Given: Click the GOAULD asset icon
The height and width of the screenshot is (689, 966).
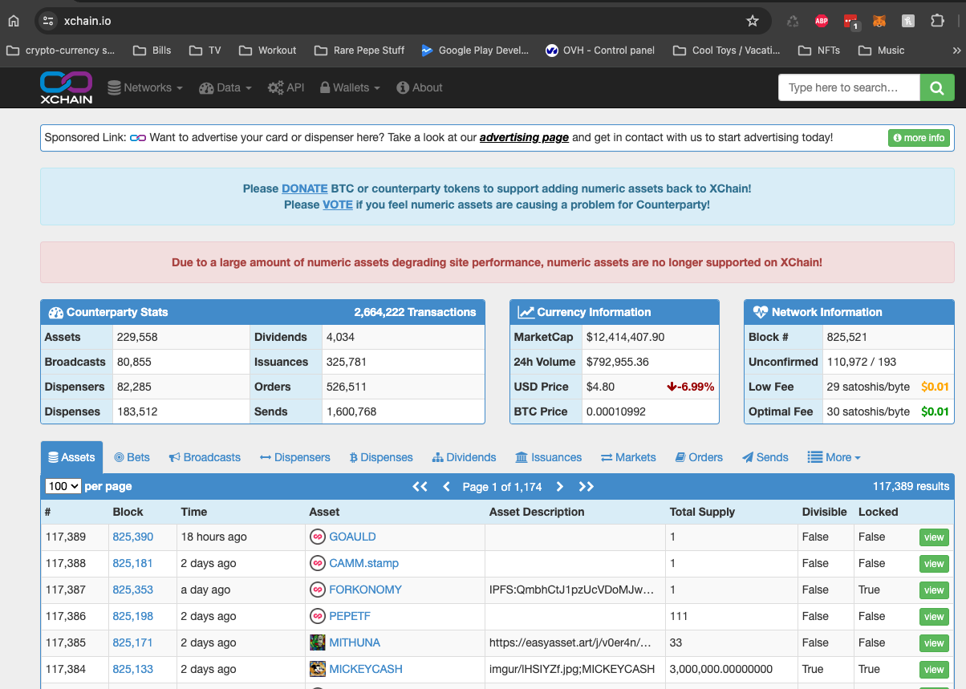Looking at the screenshot, I should (x=318, y=537).
